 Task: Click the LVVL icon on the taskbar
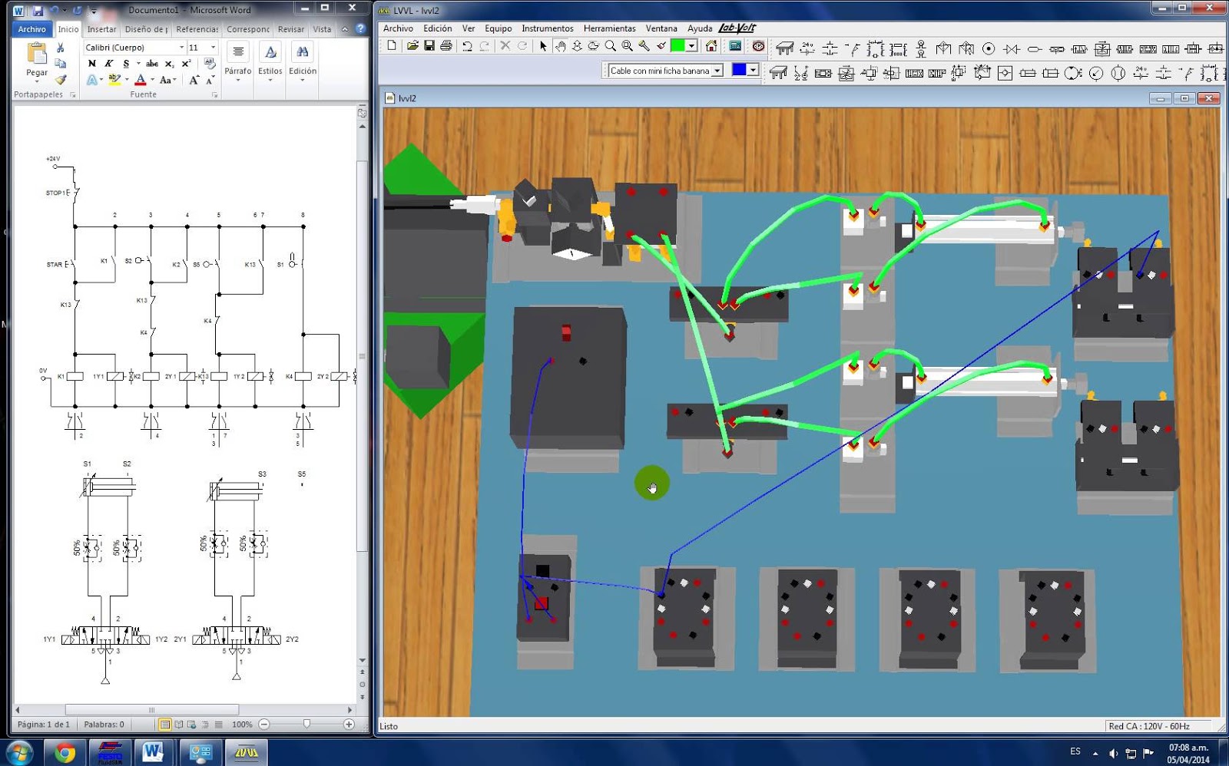tap(247, 752)
